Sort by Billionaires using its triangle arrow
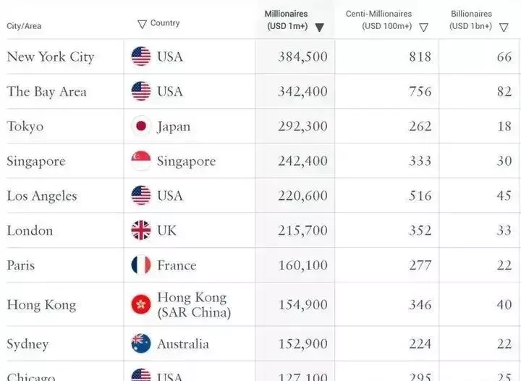 504,28
